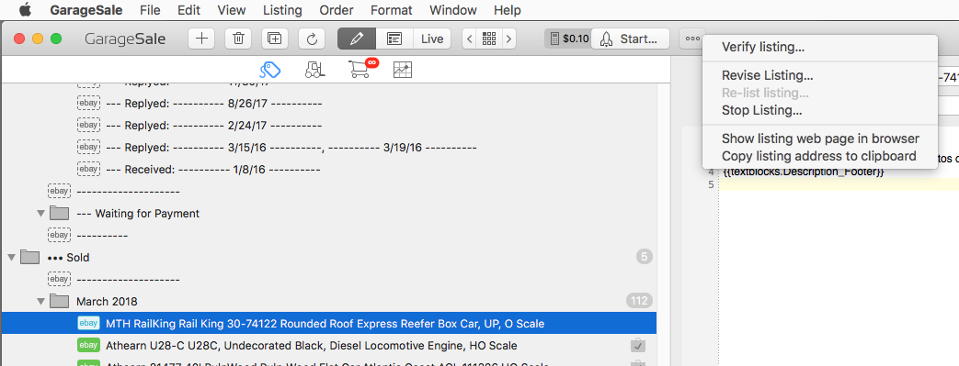
Task: Choose Verify listing... from menu
Action: tap(819, 47)
